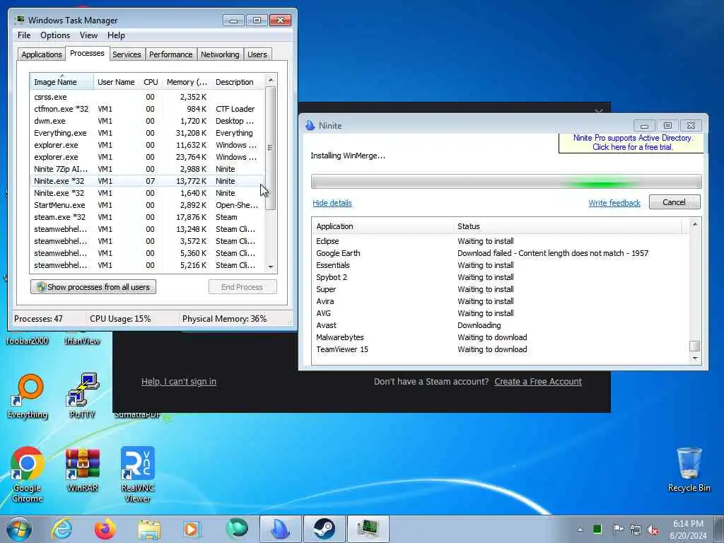Click Task Manager title bar icon

(x=19, y=20)
